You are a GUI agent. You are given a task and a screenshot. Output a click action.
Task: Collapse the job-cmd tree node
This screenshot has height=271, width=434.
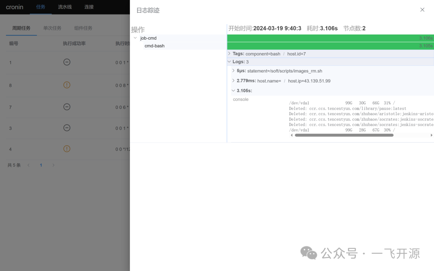pos(135,38)
